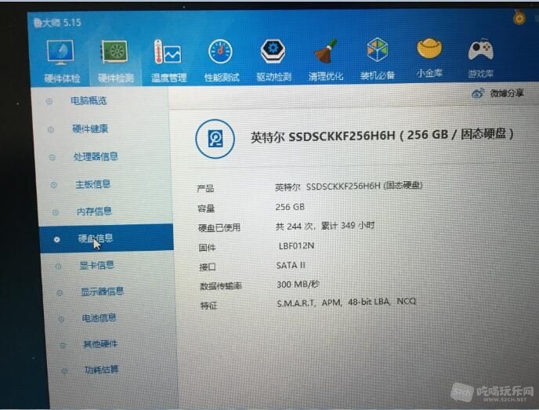This screenshot has height=410, width=539.
Task: Click the bullet icon beside 内存信息
Action: 56,212
